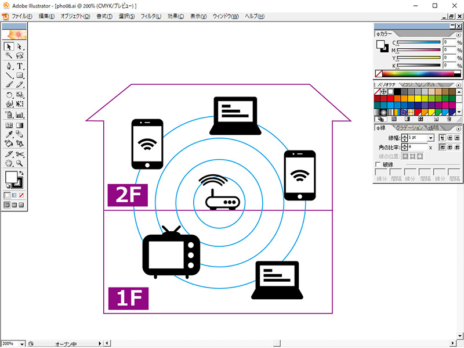Image resolution: width=464 pixels, height=348 pixels.
Task: Select the Rectangle tool
Action: [x=20, y=76]
